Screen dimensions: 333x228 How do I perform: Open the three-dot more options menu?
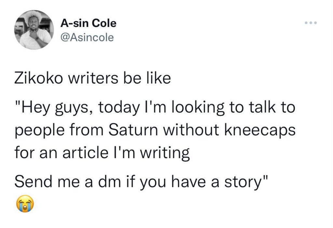point(310,23)
